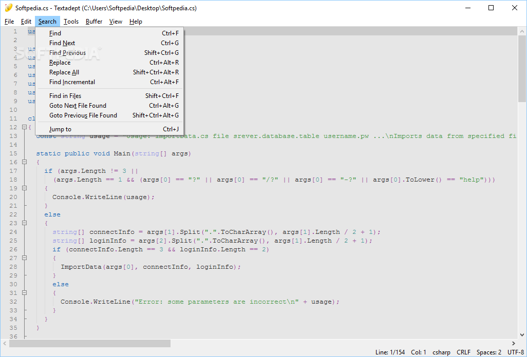The height and width of the screenshot is (357, 527).
Task: Click the horizontal scrollbar right arrow
Action: point(514,344)
